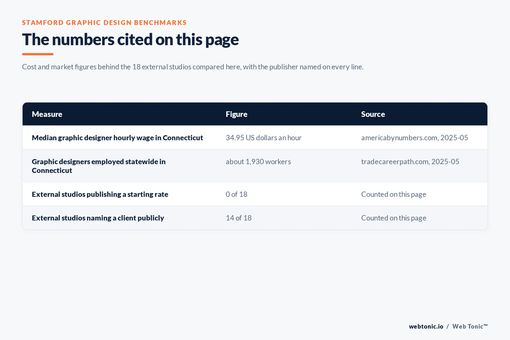Click the Stamford Graphic Design Benchmarks heading
The height and width of the screenshot is (340, 510).
(x=104, y=23)
